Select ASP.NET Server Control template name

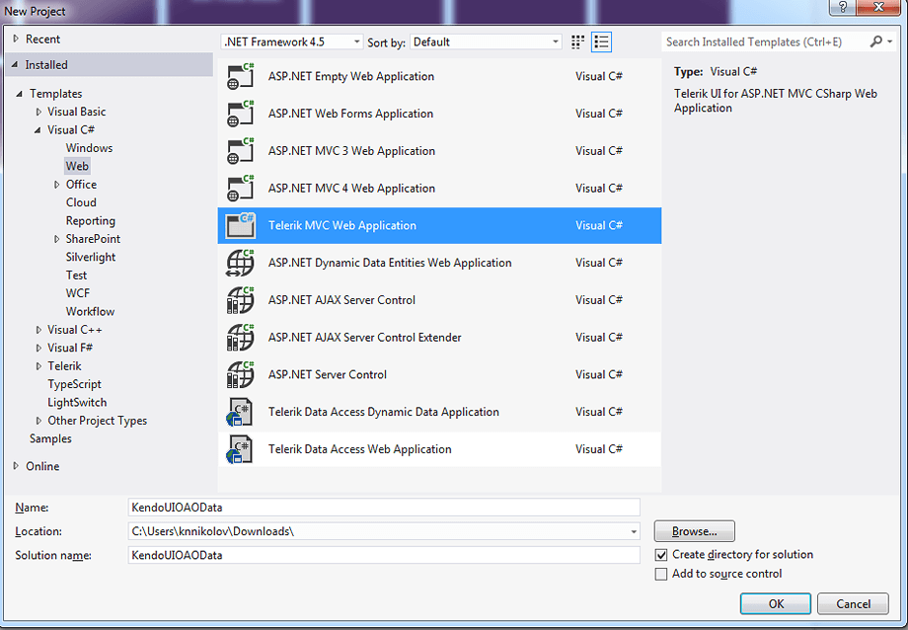[328, 374]
